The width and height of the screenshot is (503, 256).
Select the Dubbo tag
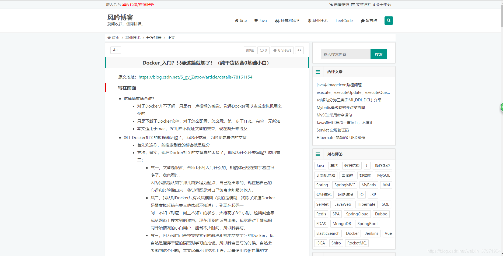click(381, 214)
